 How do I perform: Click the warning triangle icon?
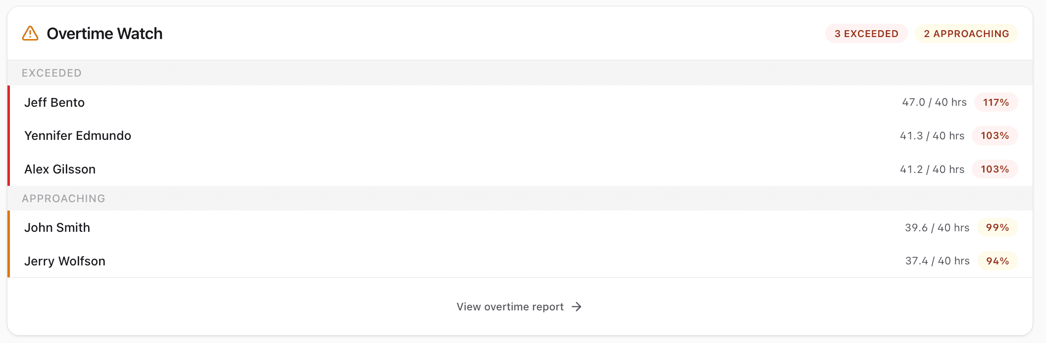point(30,34)
